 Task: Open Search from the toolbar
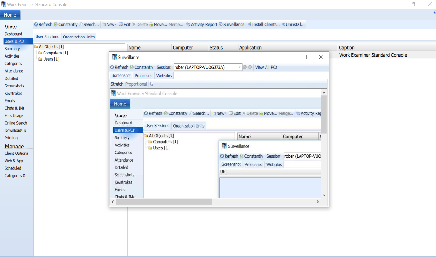pyautogui.click(x=89, y=24)
